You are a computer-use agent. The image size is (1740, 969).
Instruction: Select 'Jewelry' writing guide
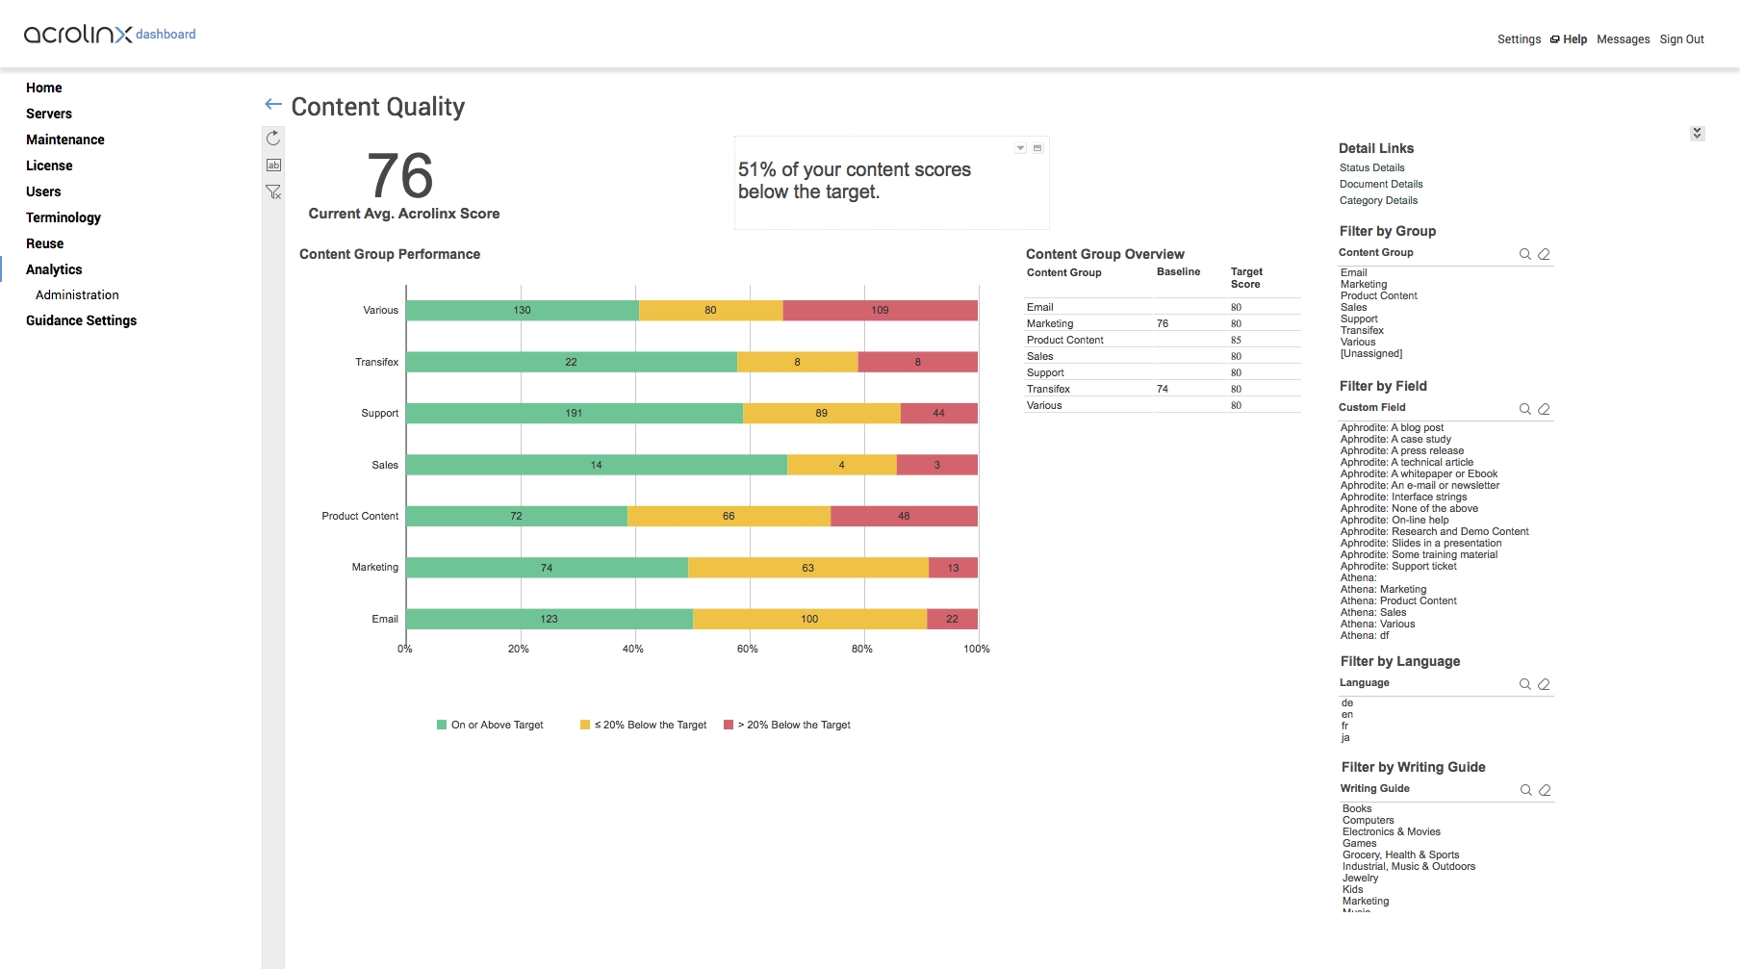pos(1360,878)
